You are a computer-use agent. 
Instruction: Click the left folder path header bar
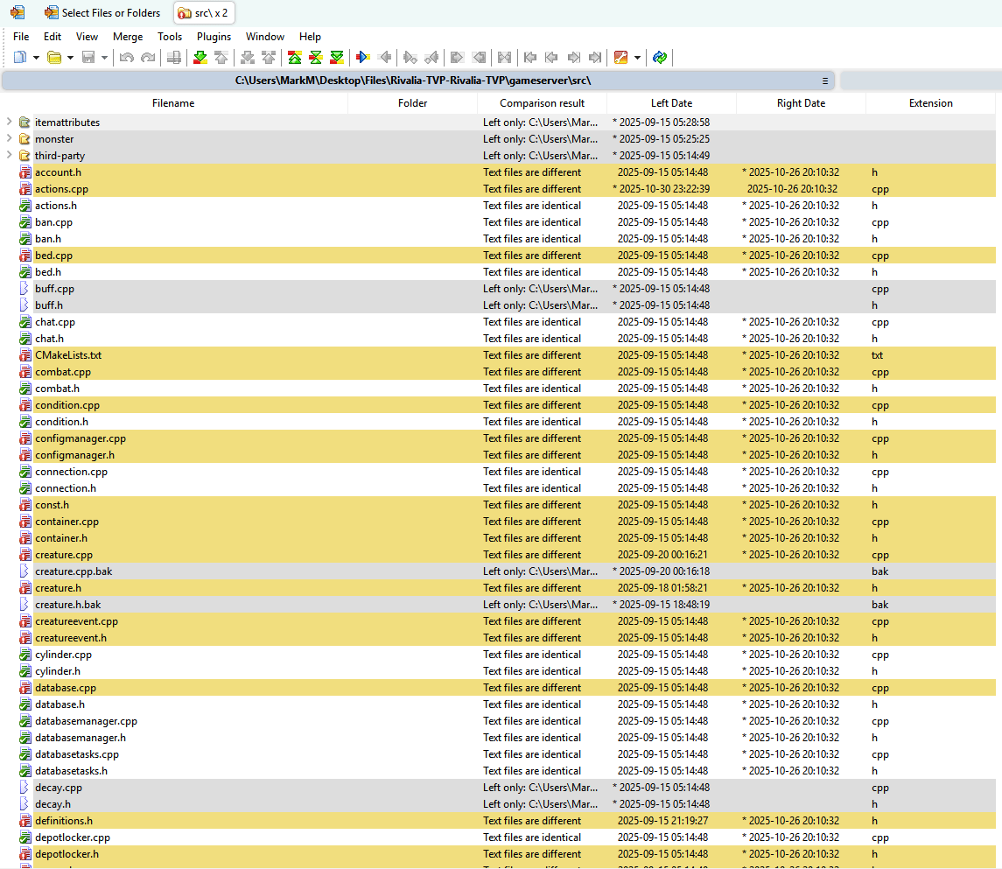tap(418, 81)
